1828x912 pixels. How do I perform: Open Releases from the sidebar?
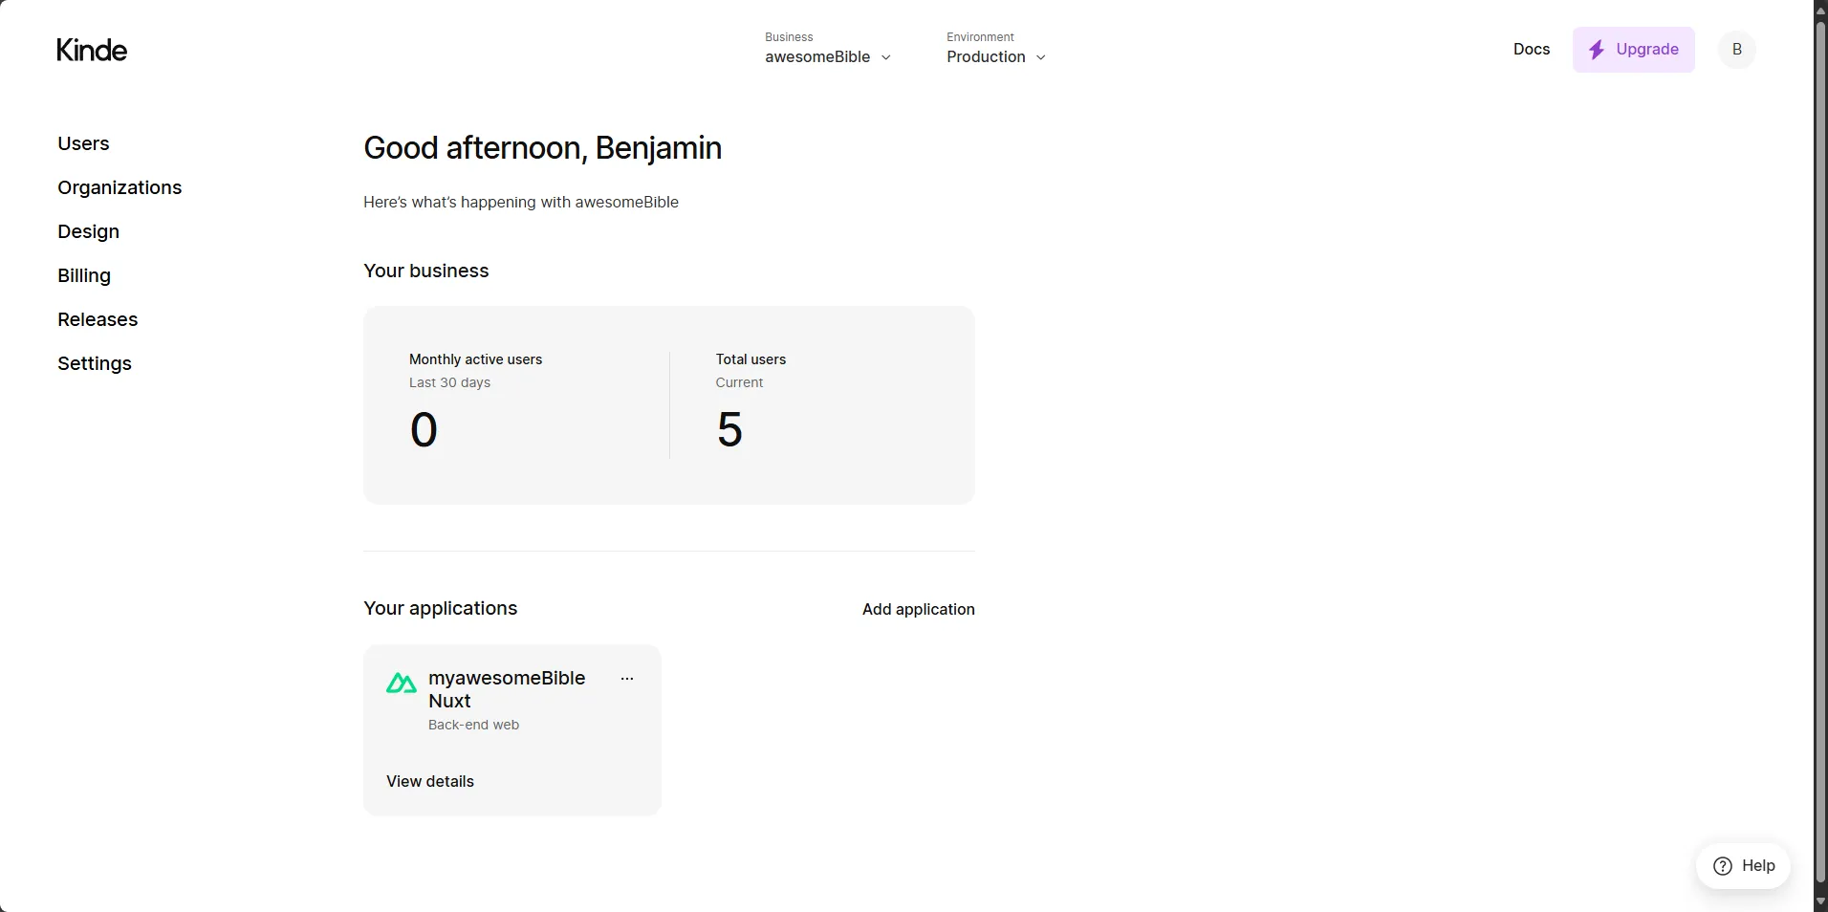pyautogui.click(x=98, y=319)
